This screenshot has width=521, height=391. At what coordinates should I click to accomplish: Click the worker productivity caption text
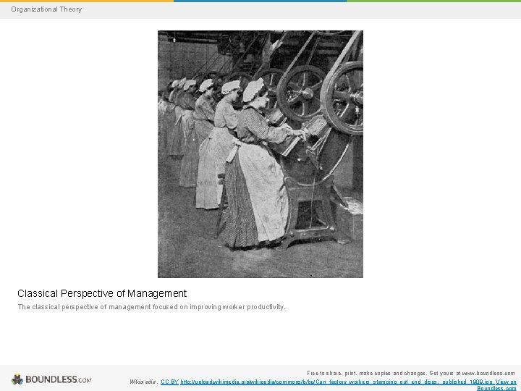[151, 307]
